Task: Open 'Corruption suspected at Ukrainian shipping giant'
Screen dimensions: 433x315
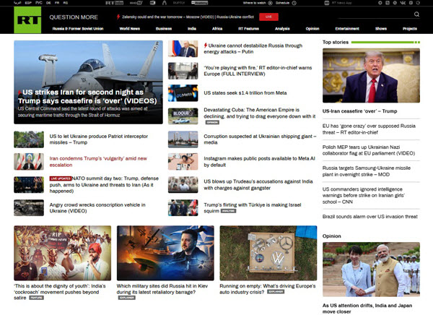Action: pos(260,139)
